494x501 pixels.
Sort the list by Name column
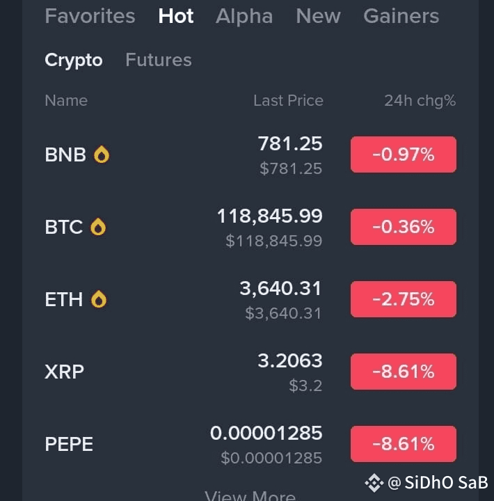click(x=66, y=100)
